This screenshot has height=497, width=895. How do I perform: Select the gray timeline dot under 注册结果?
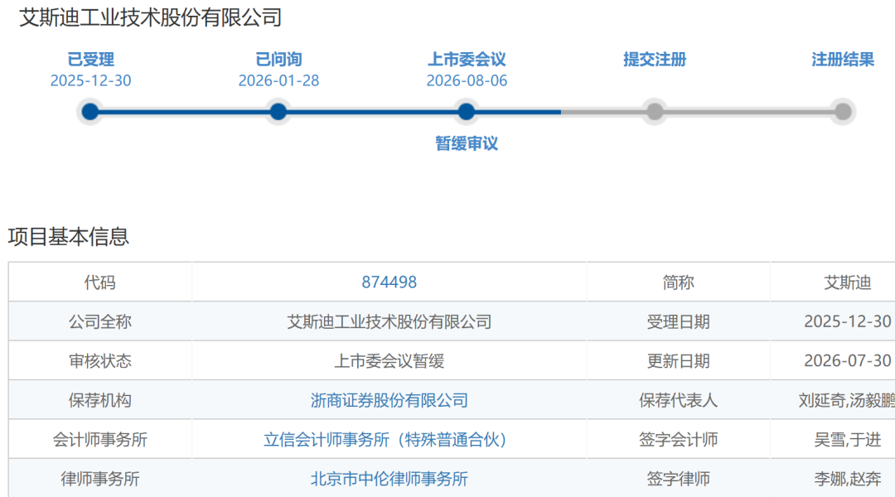click(843, 111)
